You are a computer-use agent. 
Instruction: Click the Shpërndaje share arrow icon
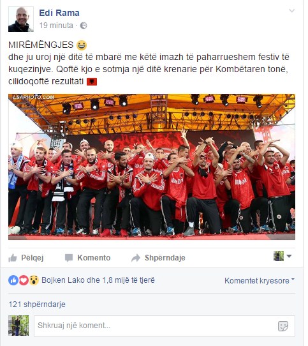tap(136, 258)
